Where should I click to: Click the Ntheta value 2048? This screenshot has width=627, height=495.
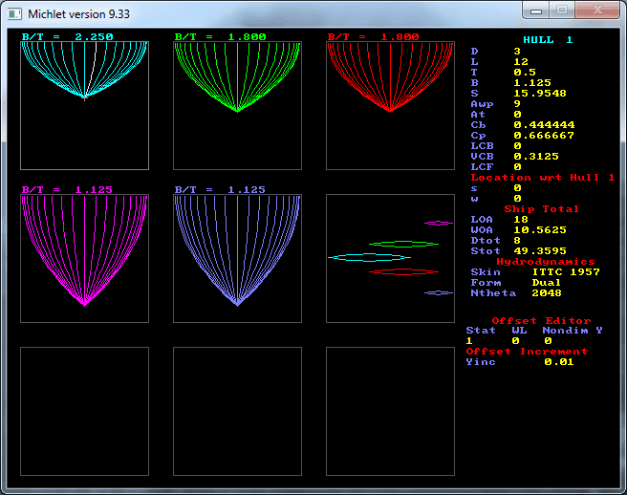(x=547, y=292)
